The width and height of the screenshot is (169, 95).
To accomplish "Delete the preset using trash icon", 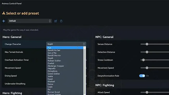I will (x=61, y=21).
